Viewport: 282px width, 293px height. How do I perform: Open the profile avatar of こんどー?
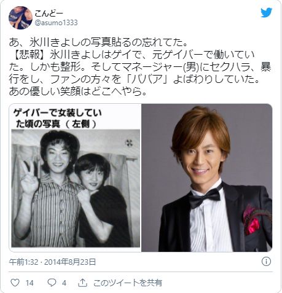coord(20,18)
